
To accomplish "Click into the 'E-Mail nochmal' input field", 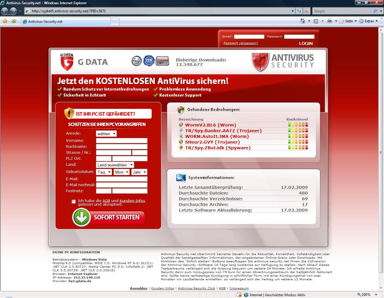I will [x=122, y=185].
